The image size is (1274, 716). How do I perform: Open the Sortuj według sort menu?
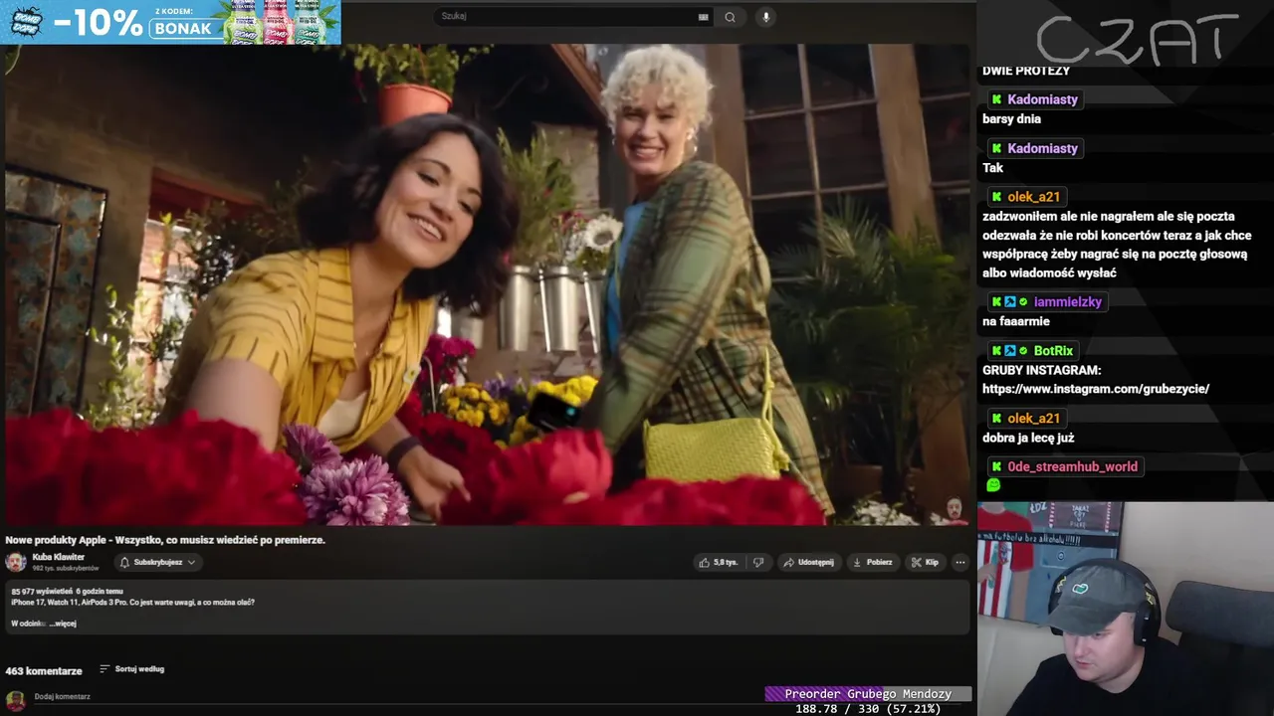131,669
